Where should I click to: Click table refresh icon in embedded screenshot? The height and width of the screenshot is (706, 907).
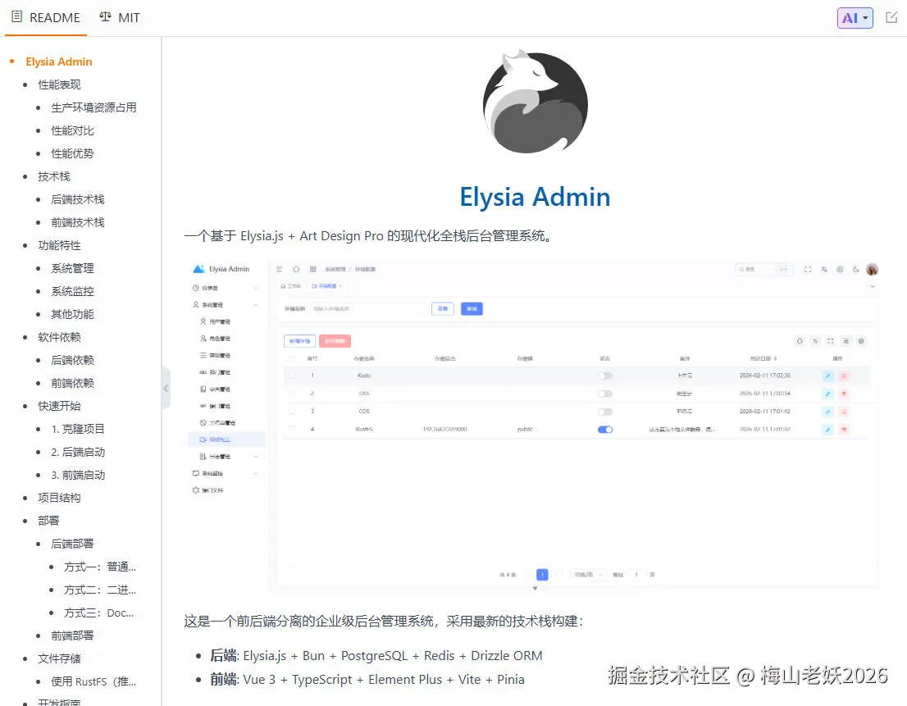(800, 341)
